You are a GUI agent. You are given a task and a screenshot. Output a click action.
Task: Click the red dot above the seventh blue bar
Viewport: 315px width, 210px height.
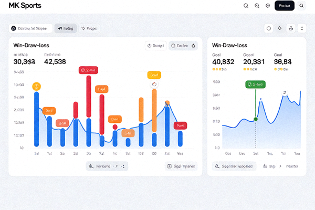(115, 127)
